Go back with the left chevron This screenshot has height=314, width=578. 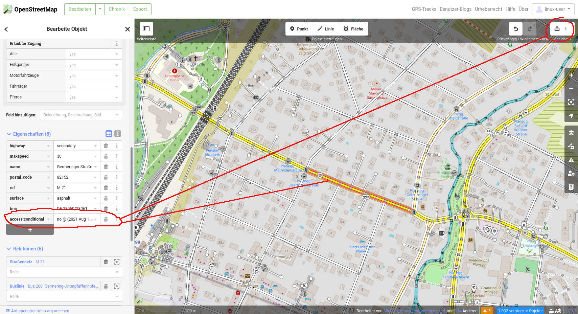coord(6,29)
